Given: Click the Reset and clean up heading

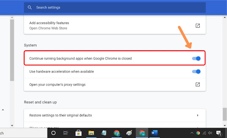Looking at the screenshot, I should coord(40,102).
